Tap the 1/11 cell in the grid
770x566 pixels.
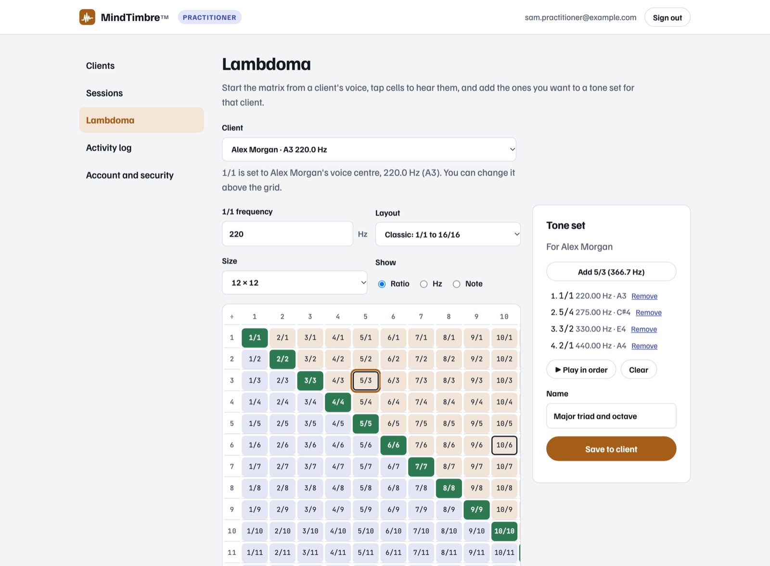pos(255,553)
